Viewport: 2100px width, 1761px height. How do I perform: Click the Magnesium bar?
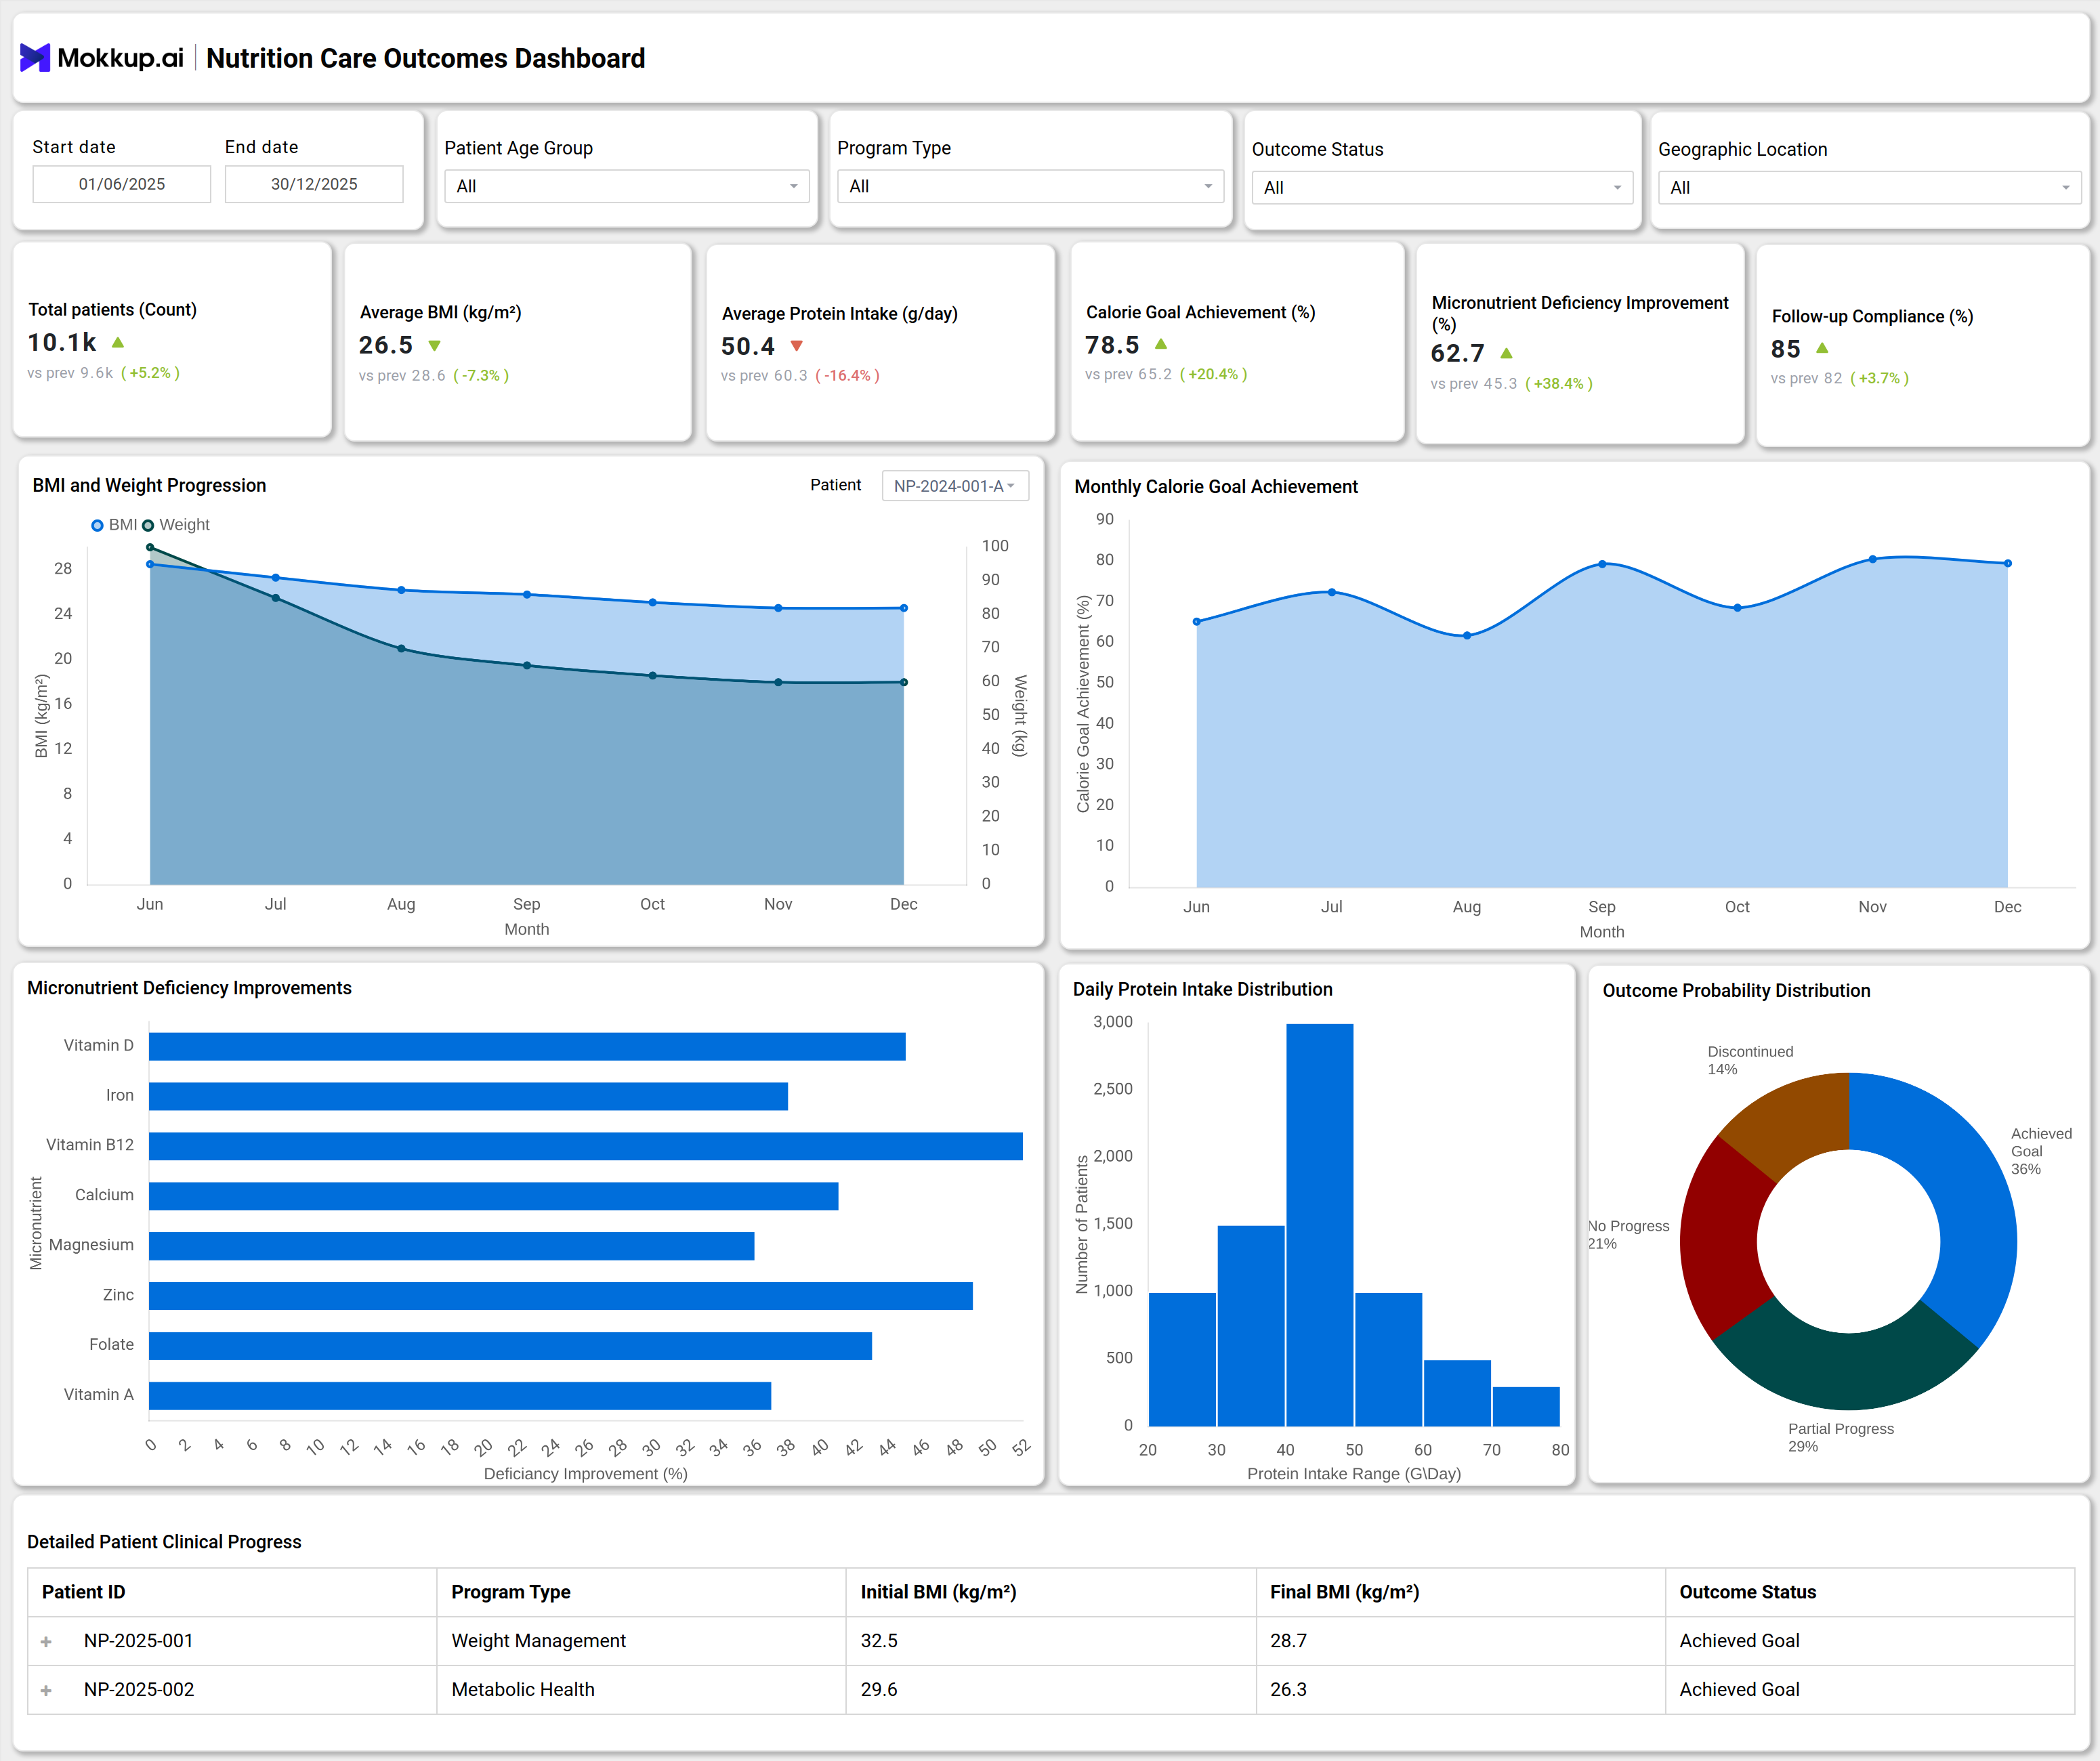(451, 1246)
